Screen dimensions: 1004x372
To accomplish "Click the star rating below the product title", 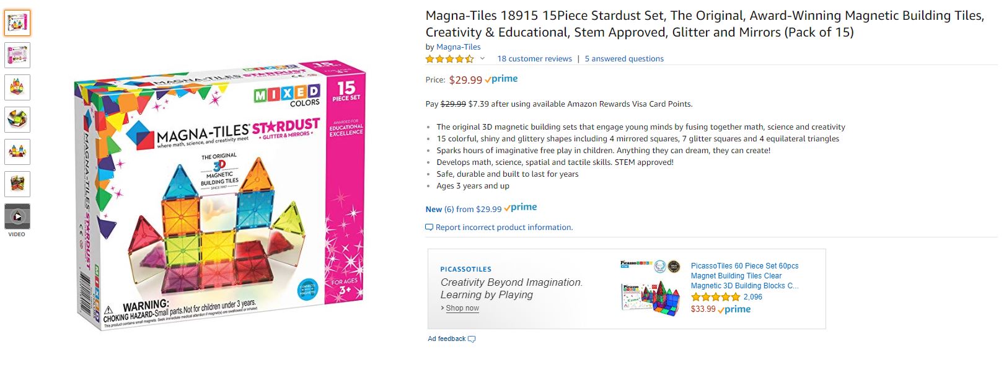I will (451, 58).
